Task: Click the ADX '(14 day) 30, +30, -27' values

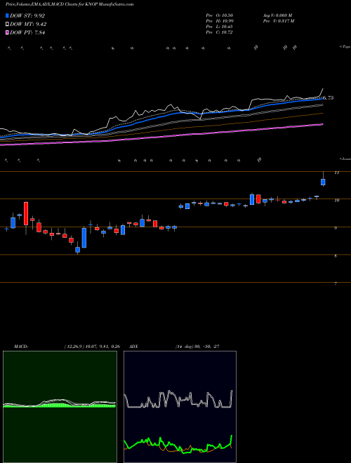Action: click(x=197, y=347)
